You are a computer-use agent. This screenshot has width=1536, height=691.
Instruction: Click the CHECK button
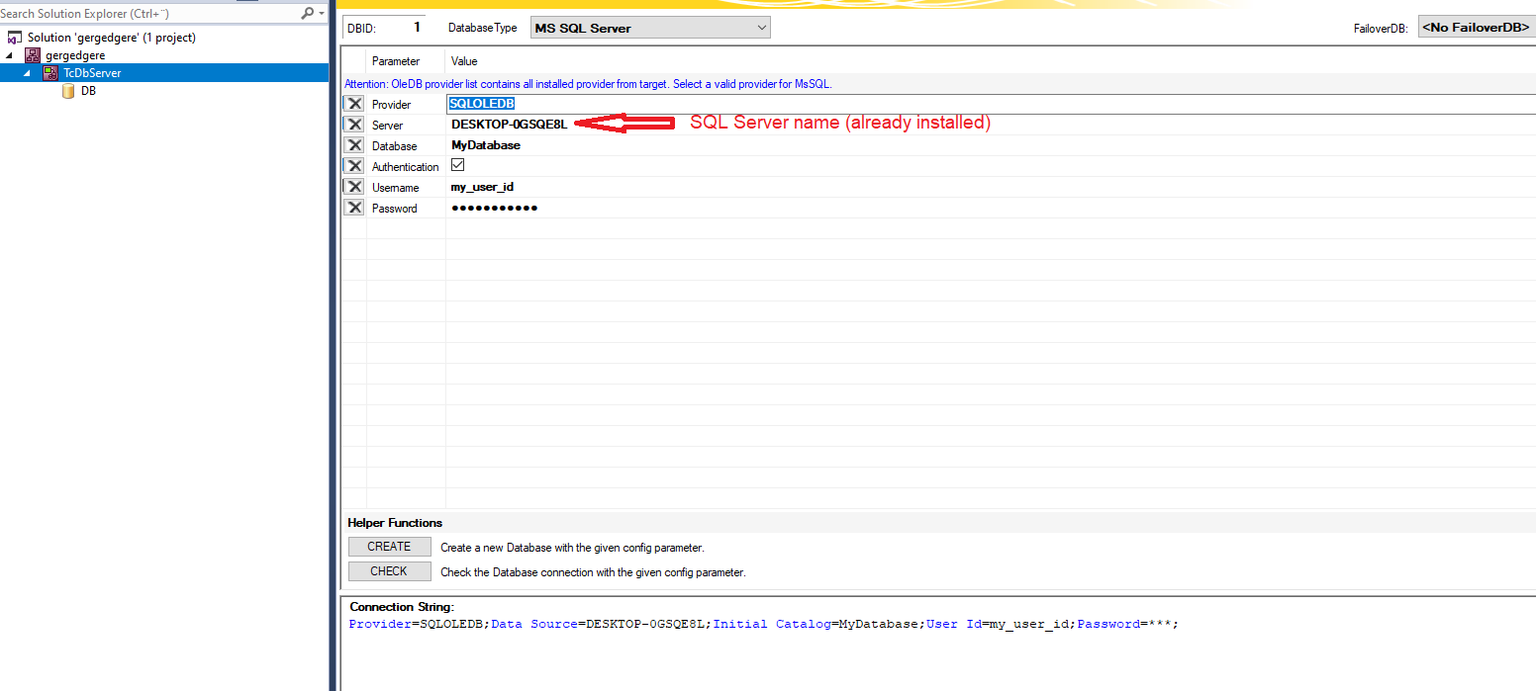click(x=389, y=570)
